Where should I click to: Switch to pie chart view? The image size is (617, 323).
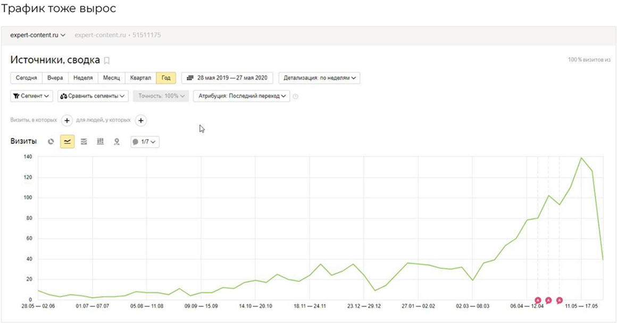51,142
